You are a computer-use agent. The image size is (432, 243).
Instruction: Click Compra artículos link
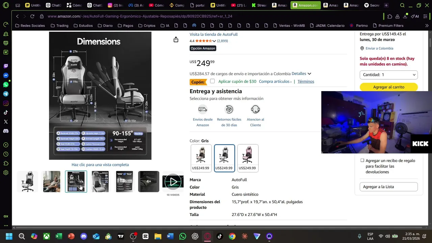point(275,81)
